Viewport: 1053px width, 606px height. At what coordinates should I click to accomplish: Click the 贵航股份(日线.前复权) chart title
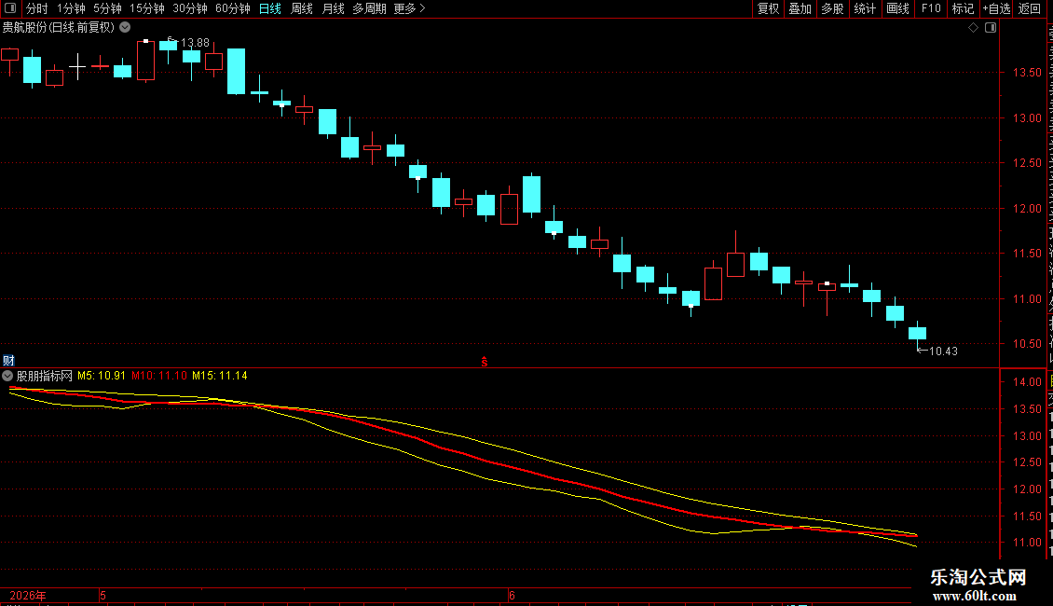pos(59,28)
